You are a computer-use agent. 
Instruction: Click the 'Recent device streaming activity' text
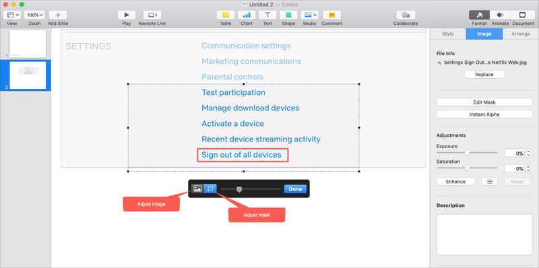point(261,139)
